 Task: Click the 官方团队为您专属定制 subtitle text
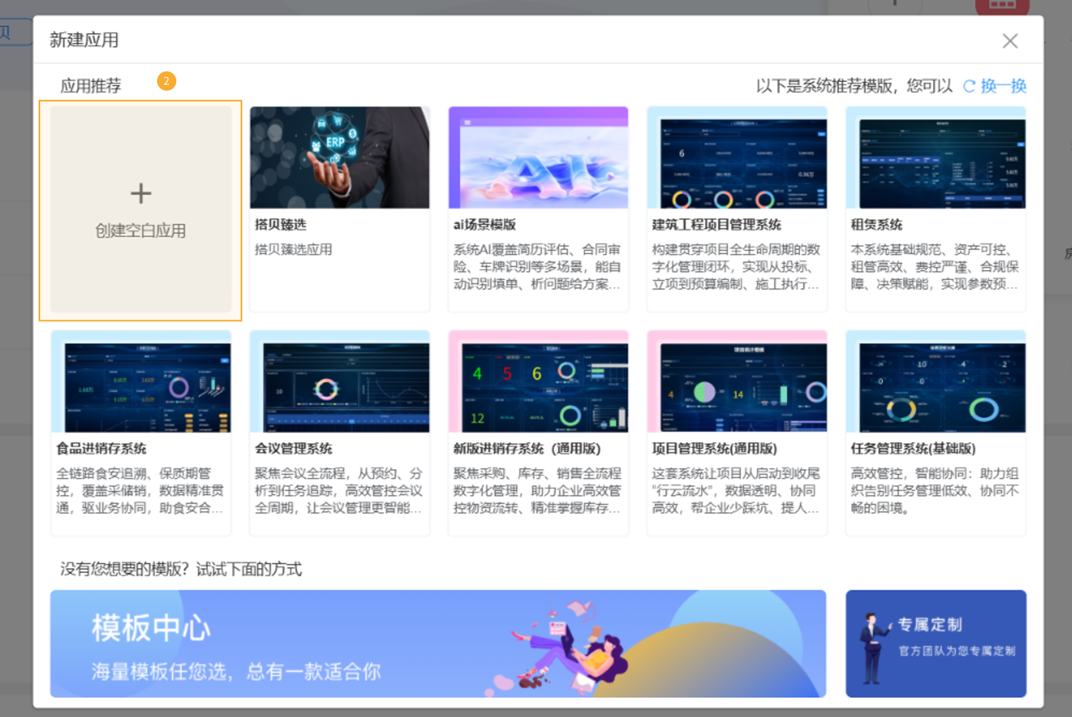(957, 651)
